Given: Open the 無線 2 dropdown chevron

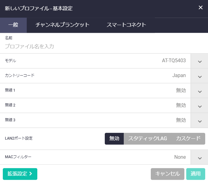Looking at the screenshot, I should [200, 106].
